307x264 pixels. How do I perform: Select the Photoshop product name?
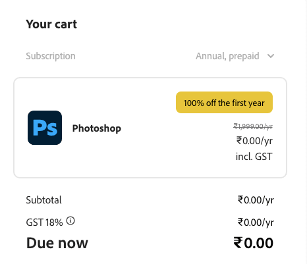(97, 128)
